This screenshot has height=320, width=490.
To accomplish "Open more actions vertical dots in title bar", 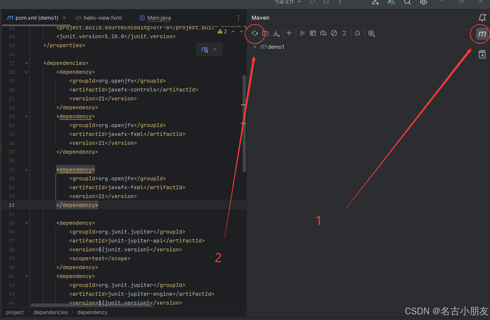I will pos(340,2).
